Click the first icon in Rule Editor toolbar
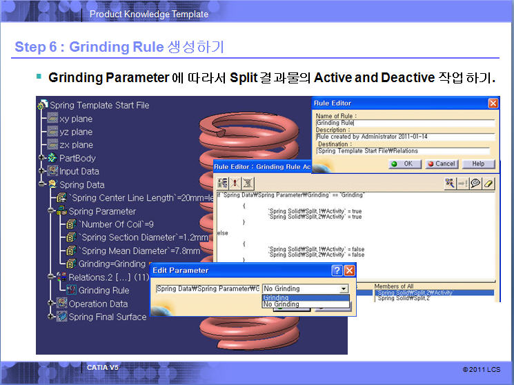Viewport: 514px width, 385px height. coord(223,183)
